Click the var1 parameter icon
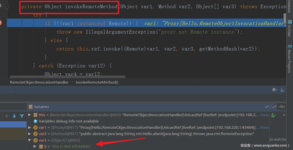 tap(35, 128)
